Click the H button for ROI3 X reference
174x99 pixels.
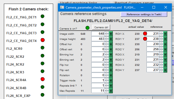(165, 54)
